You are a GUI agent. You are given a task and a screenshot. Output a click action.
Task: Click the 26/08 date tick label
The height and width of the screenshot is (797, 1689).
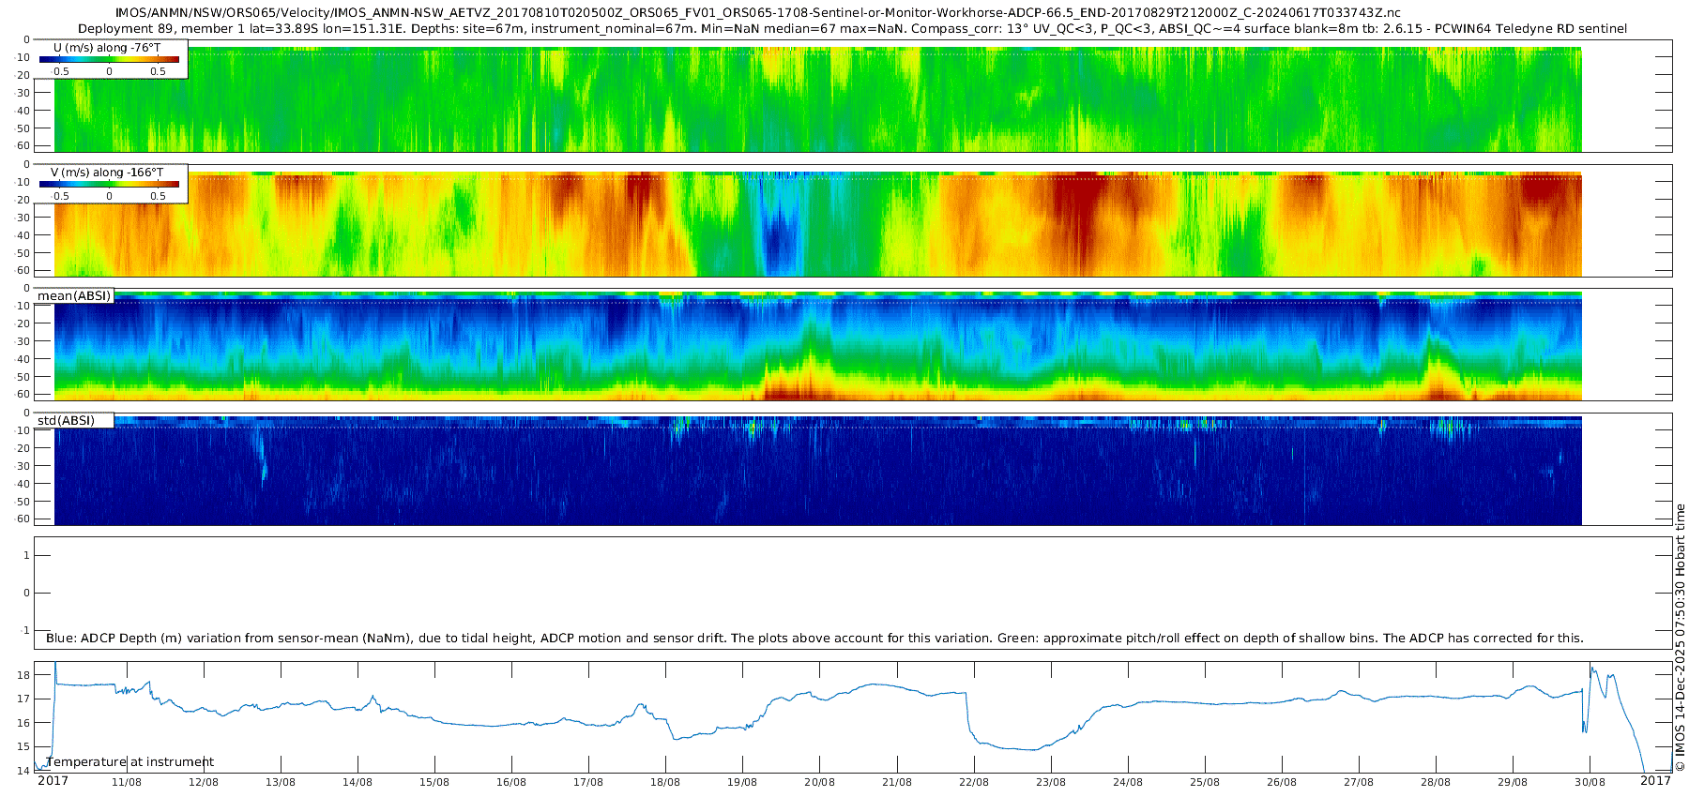click(x=1282, y=782)
